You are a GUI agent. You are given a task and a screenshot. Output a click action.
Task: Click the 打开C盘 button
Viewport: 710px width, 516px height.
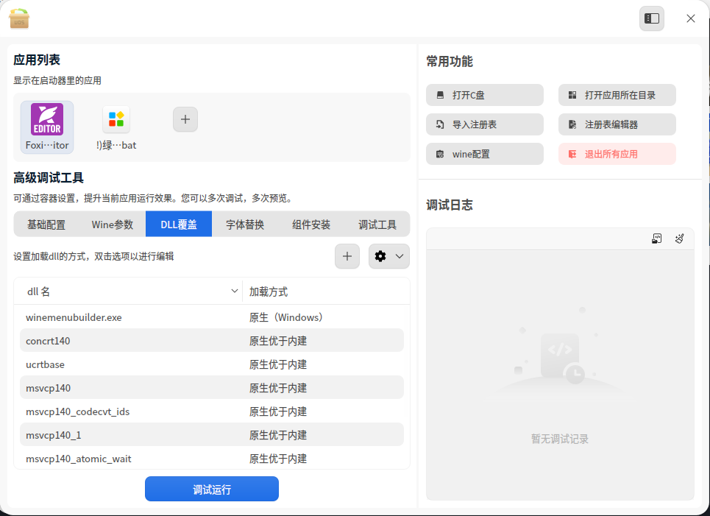click(x=485, y=95)
